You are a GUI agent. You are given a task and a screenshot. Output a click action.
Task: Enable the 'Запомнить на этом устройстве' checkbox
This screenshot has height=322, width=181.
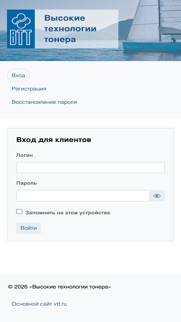click(x=19, y=212)
